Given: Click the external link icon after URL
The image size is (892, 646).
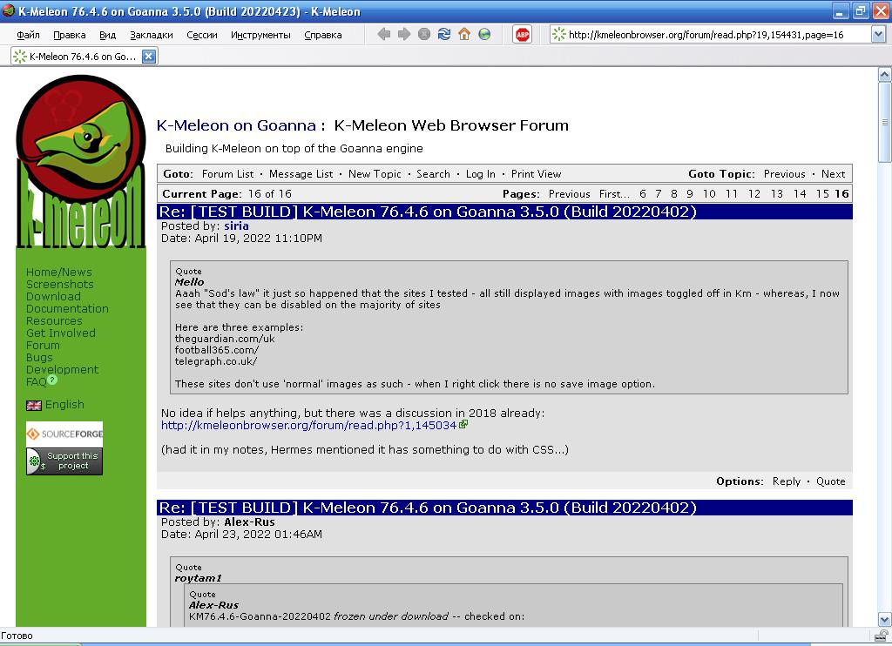Looking at the screenshot, I should (x=463, y=424).
